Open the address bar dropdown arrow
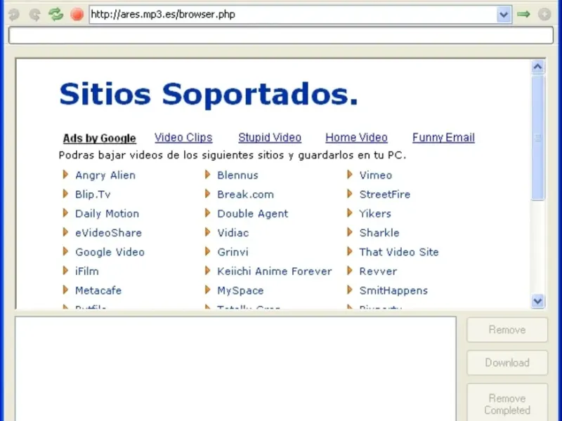 pos(504,15)
